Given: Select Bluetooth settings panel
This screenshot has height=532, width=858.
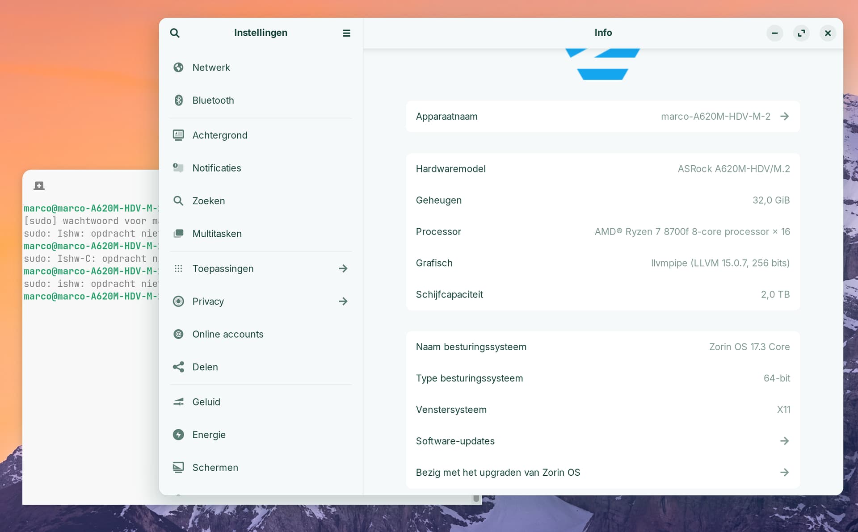Looking at the screenshot, I should point(261,100).
